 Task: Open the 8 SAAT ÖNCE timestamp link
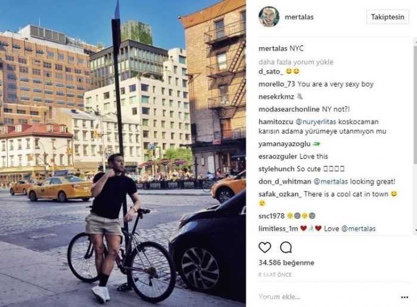[x=275, y=275]
